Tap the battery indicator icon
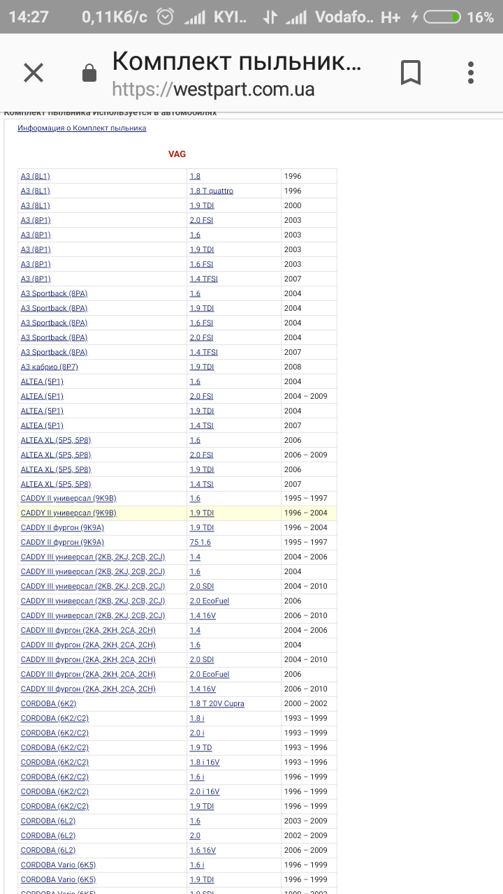This screenshot has height=894, width=503. [x=442, y=17]
